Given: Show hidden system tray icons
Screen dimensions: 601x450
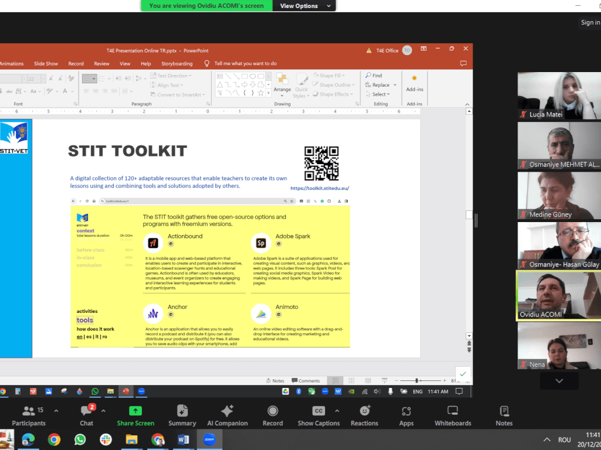Looking at the screenshot, I should pos(547,439).
